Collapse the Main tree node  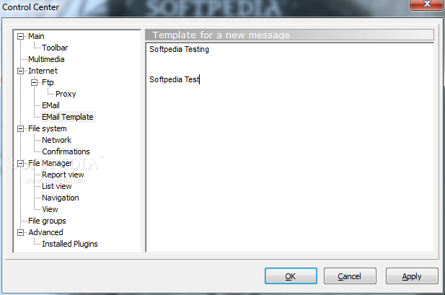tap(20, 36)
